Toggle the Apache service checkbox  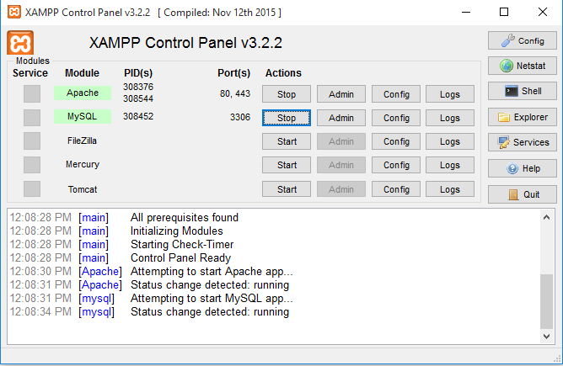[32, 93]
